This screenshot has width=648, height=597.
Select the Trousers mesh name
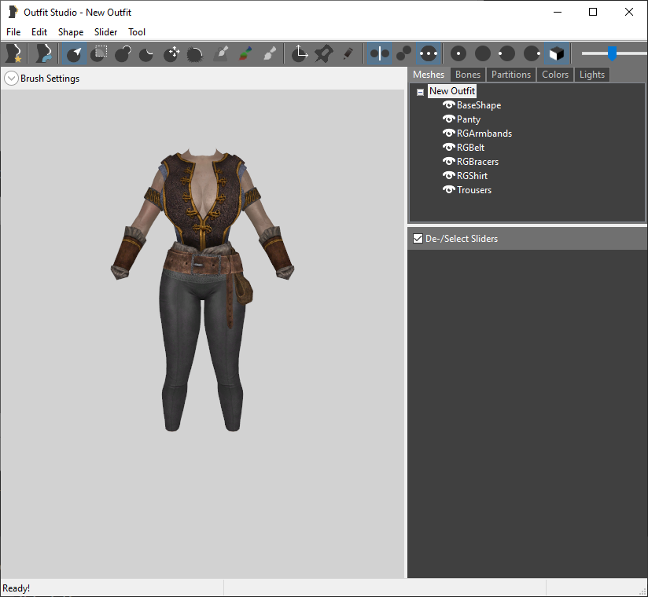tap(474, 190)
